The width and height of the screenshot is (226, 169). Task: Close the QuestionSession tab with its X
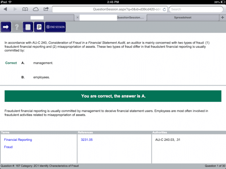point(78,17)
